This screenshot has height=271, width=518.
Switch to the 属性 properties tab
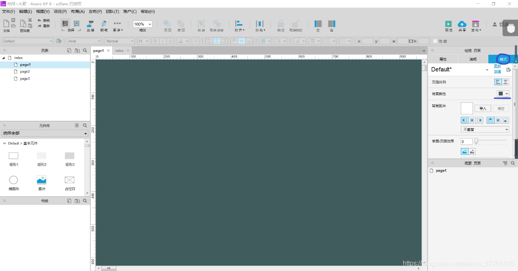[x=443, y=59]
